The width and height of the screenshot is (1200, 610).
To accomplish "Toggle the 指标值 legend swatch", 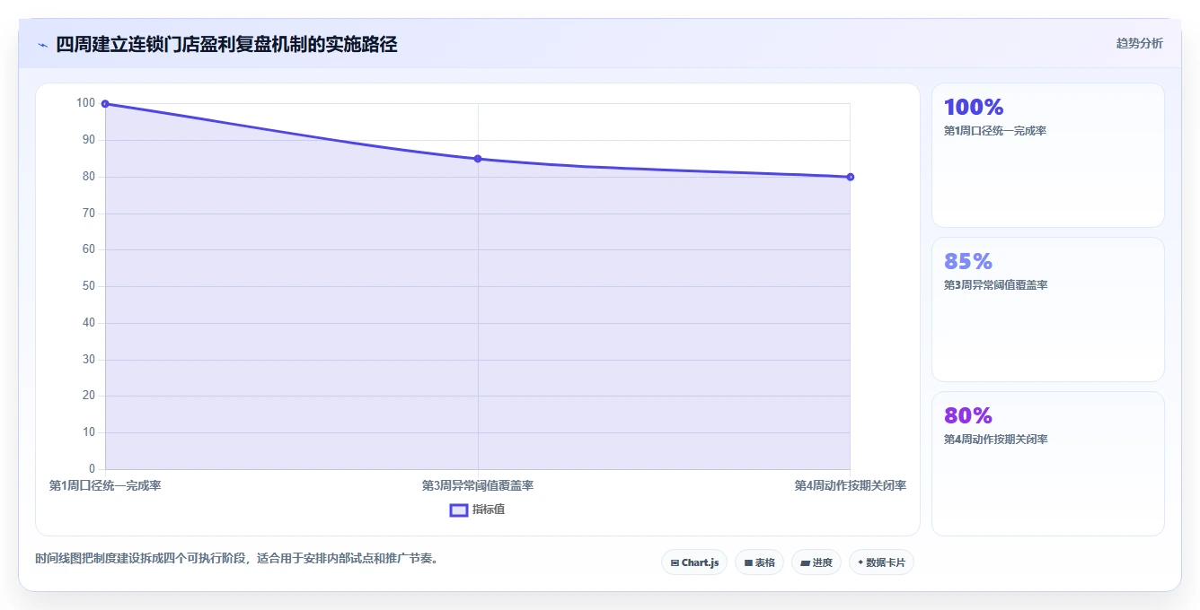I will pos(458,510).
